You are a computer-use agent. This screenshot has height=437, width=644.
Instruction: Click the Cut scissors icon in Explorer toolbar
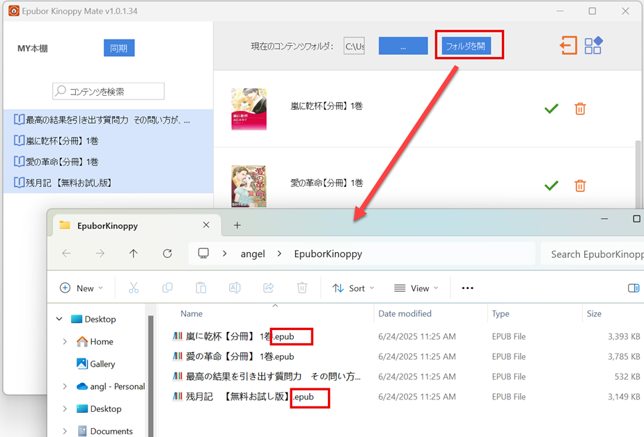click(134, 288)
